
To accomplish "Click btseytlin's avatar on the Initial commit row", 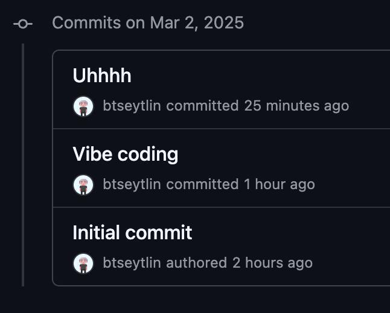I will (83, 263).
